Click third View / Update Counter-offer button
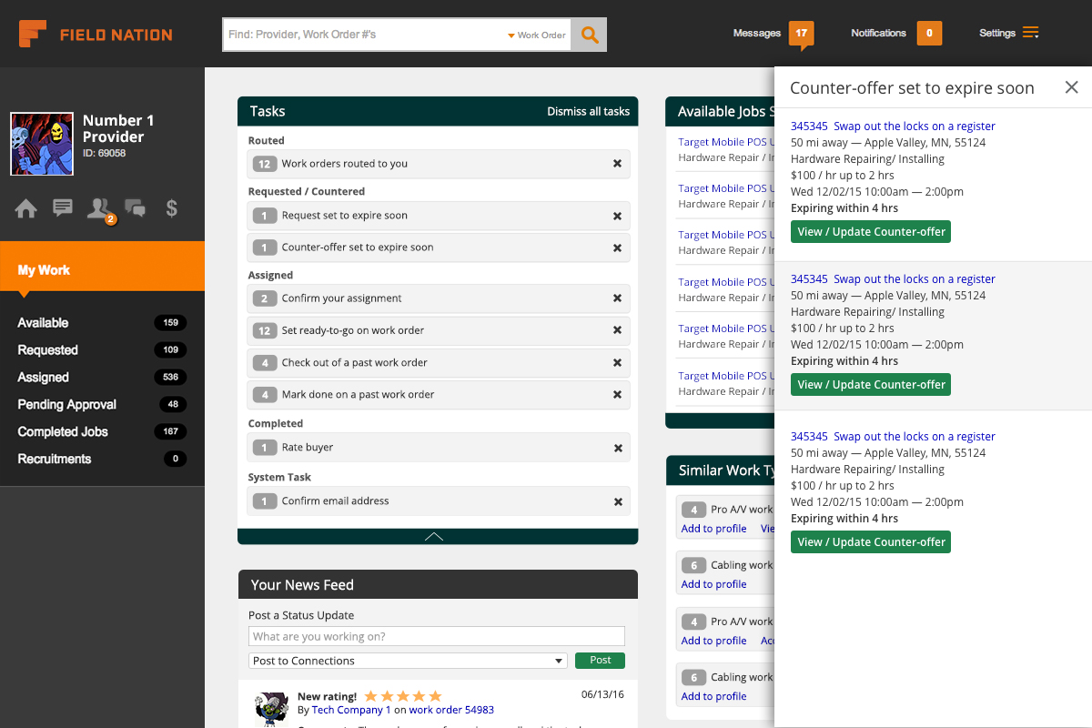The image size is (1092, 728). click(872, 542)
